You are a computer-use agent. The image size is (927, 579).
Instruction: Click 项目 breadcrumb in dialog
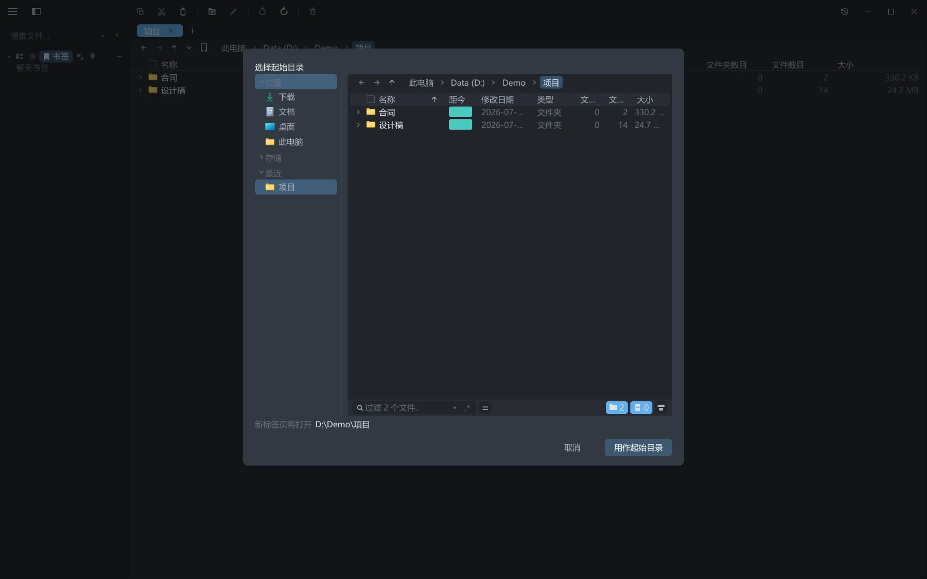tap(551, 83)
